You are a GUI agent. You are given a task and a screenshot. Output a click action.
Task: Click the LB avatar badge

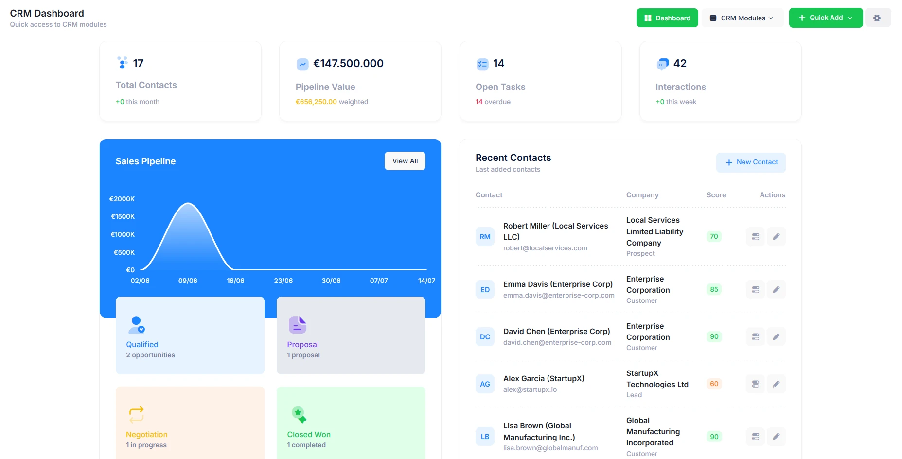tap(485, 437)
